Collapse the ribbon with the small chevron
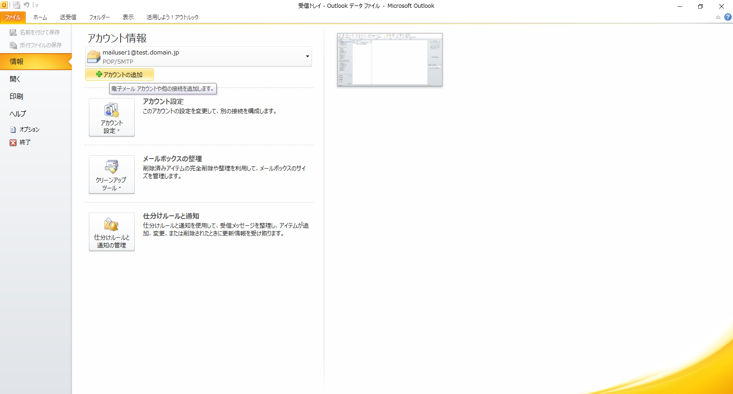The image size is (733, 394). coord(718,17)
